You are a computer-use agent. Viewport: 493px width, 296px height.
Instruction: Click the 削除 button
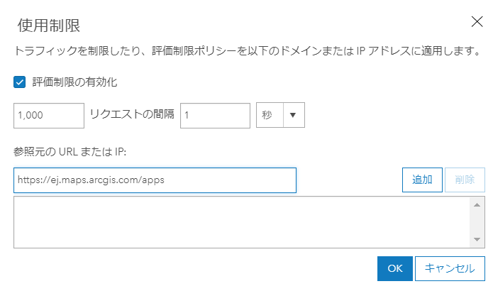point(465,180)
